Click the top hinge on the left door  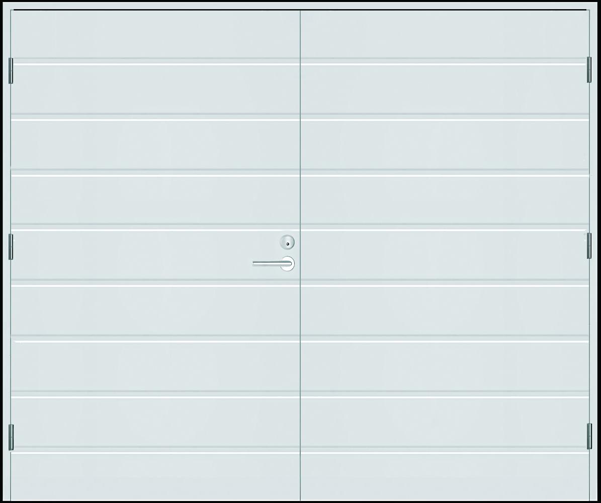11,70
